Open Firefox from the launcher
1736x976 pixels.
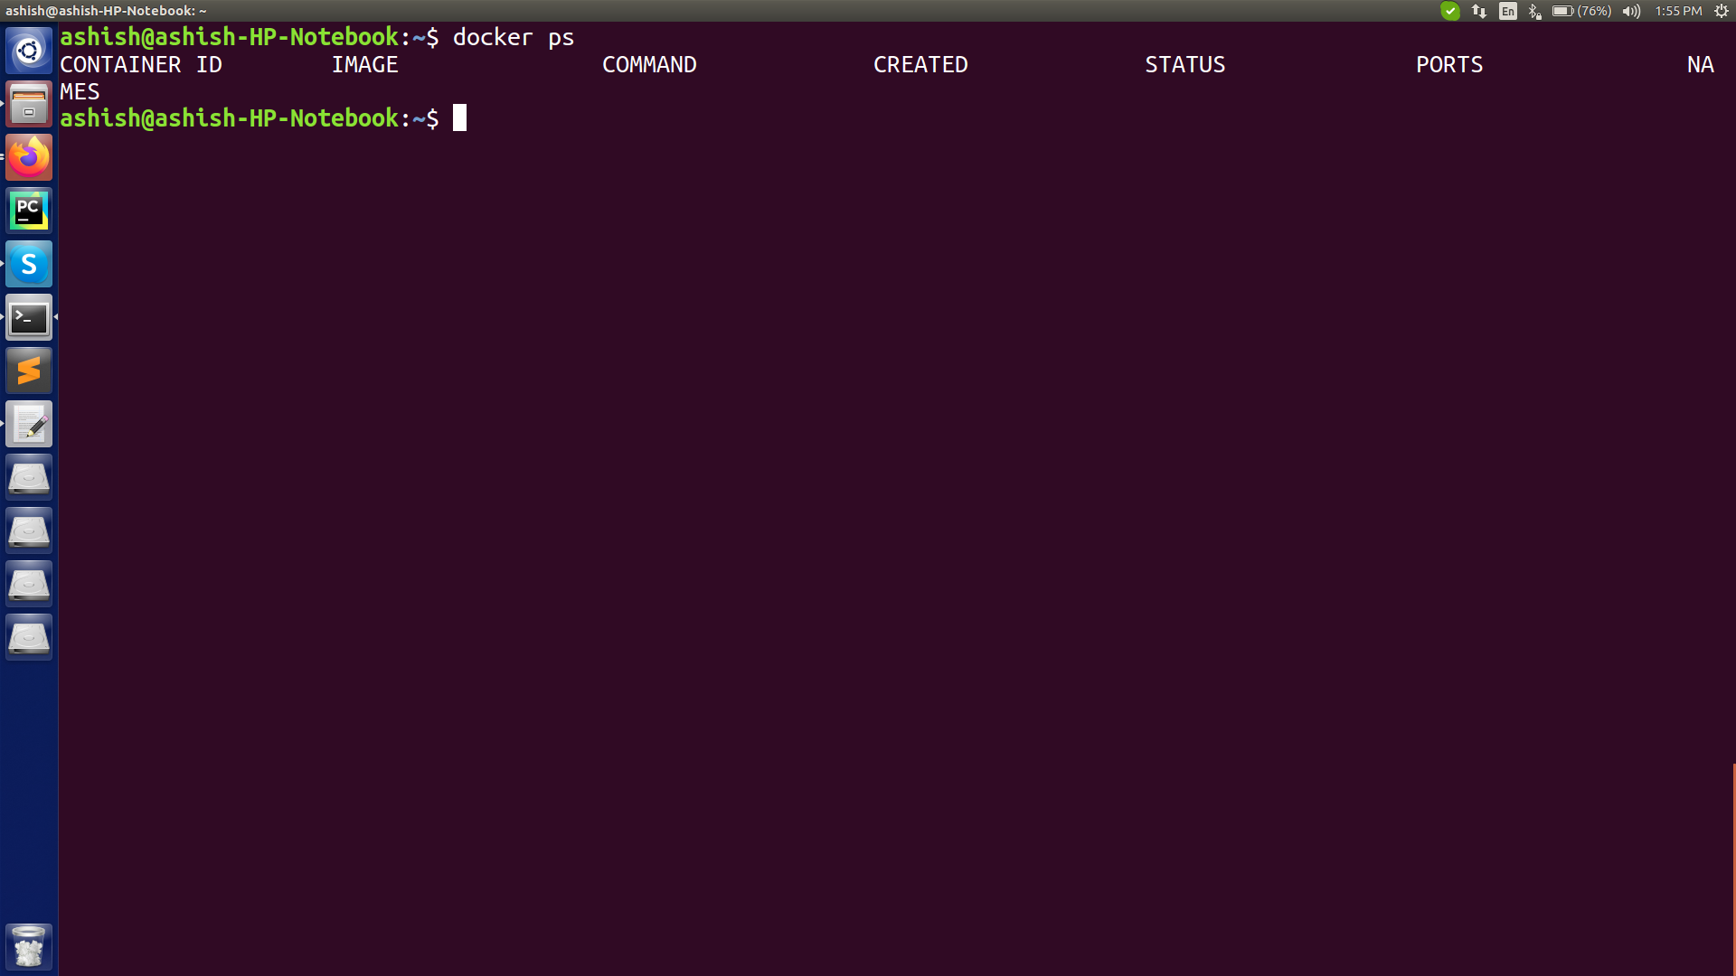point(29,157)
